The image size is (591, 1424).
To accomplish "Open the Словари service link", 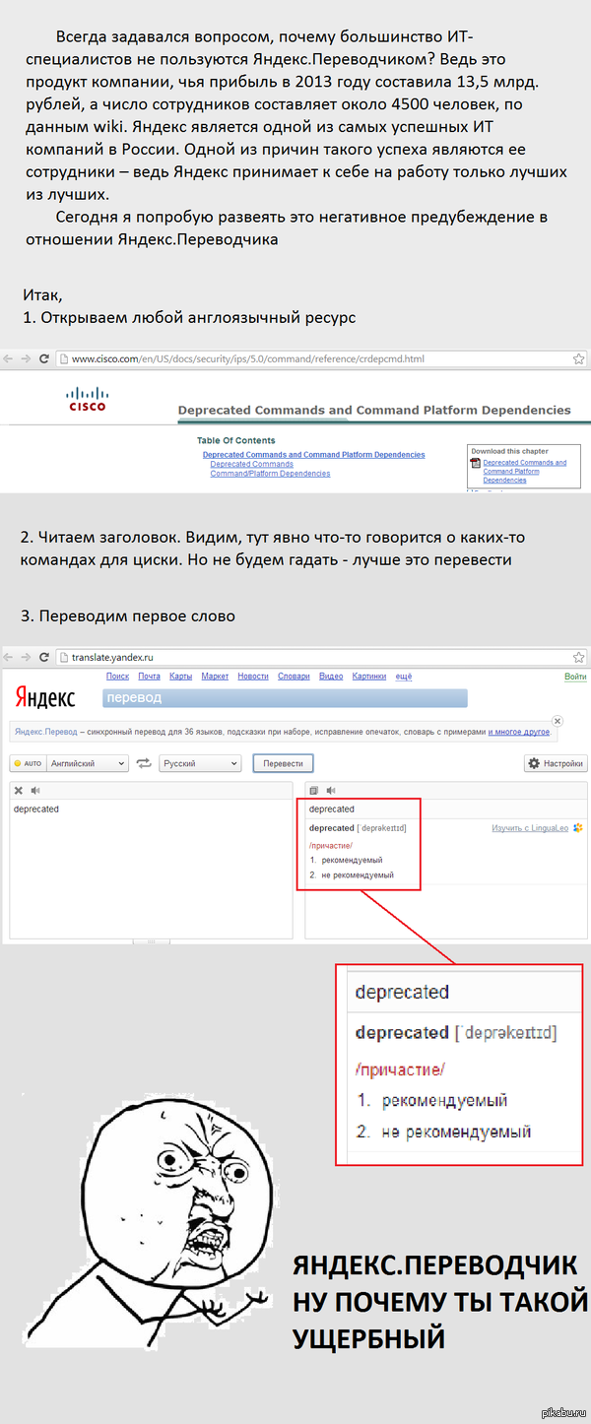I will coord(294,677).
